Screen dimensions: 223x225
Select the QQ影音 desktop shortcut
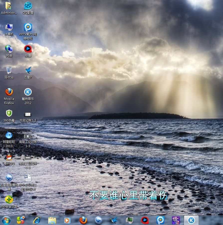28,8
